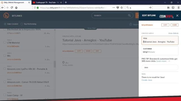Viewport: 181px width, 101px height.
Task: Check the Canon T6 EOS Rebel checkbox
Action: (5, 82)
